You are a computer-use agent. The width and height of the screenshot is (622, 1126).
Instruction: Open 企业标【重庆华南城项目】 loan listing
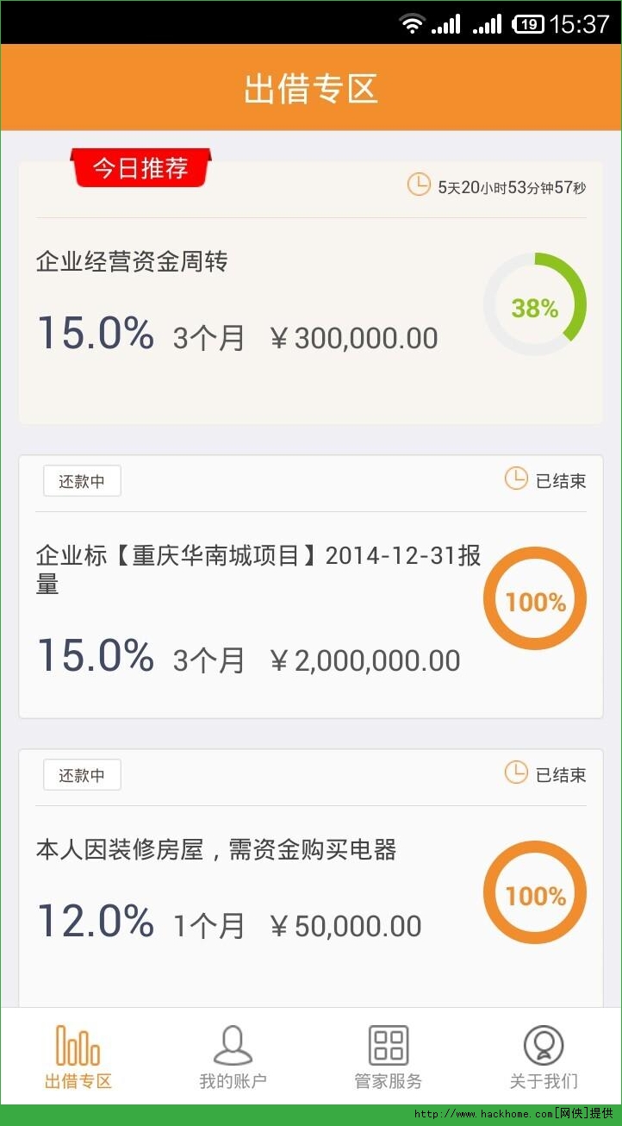coord(258,569)
